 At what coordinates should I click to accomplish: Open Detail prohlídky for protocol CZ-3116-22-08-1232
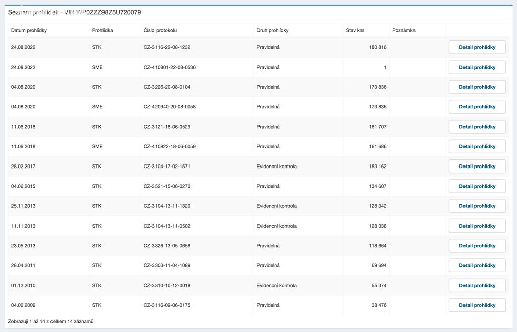(x=477, y=47)
